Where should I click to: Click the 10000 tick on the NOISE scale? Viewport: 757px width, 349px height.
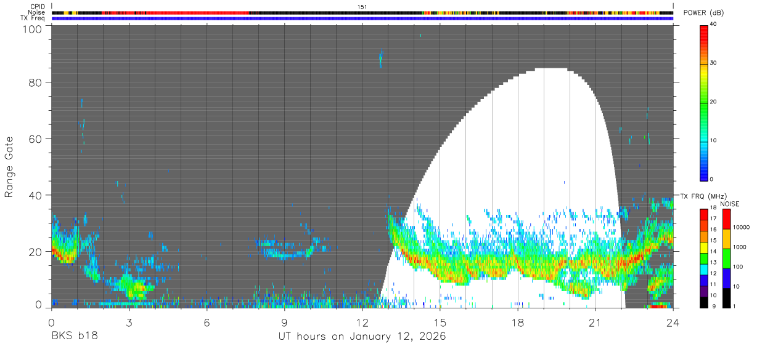(742, 227)
